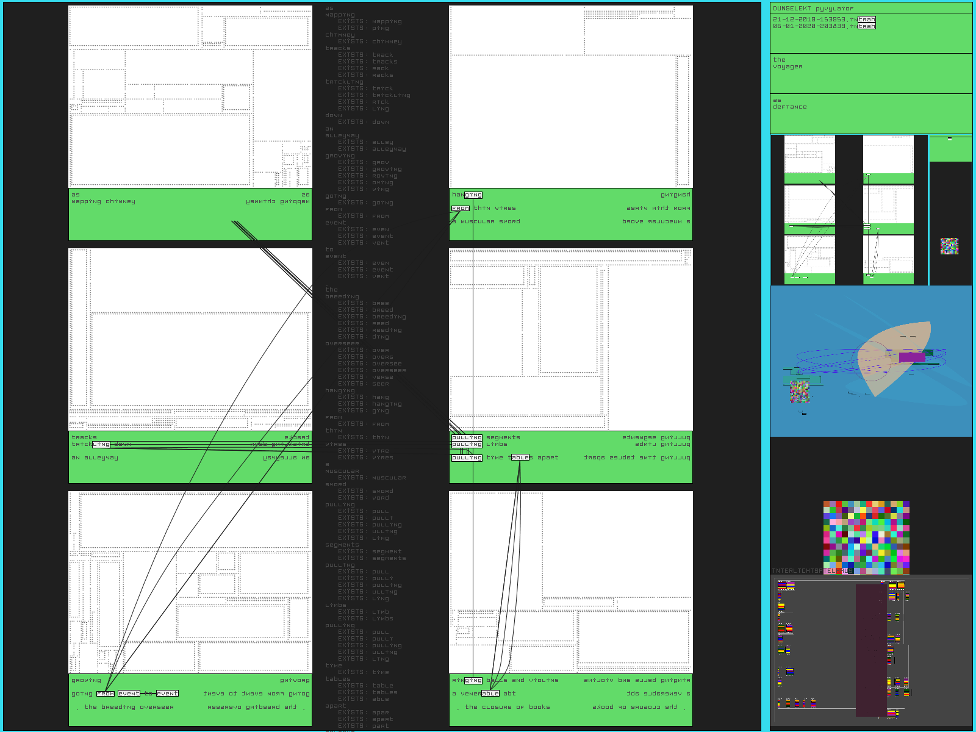Pick a color from the large multicolor grid
This screenshot has width=976, height=732.
866,537
